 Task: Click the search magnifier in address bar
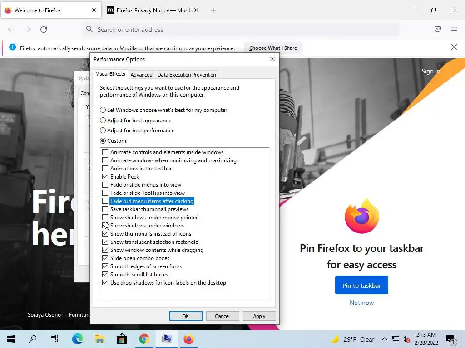click(x=89, y=29)
